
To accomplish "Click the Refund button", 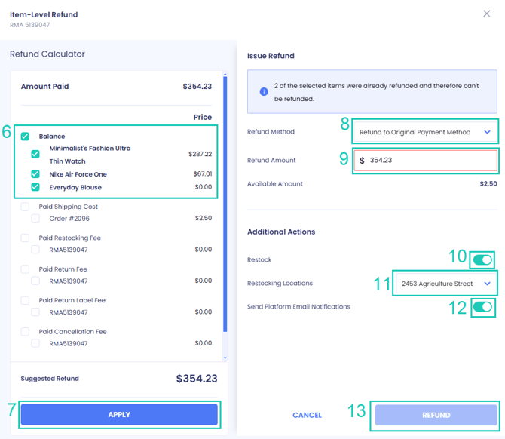I will [436, 415].
